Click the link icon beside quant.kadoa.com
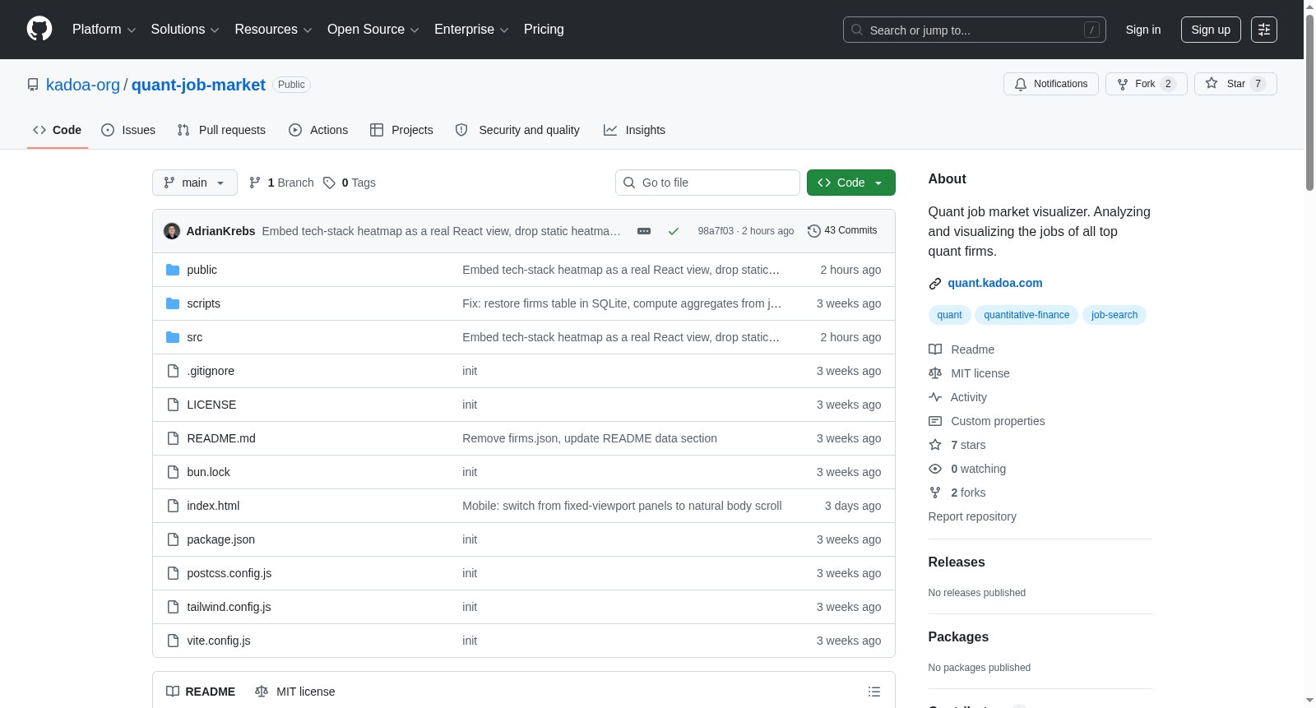Screen dimensions: 1316x708 click(x=935, y=284)
